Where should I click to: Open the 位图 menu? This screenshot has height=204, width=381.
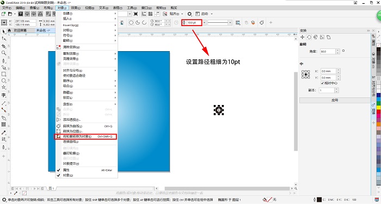(90, 8)
